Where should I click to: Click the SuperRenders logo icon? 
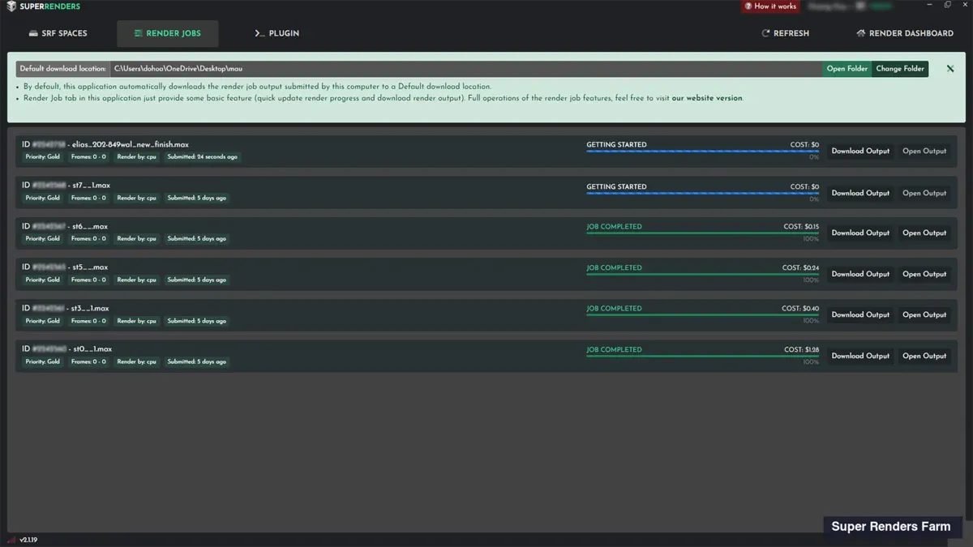click(x=11, y=6)
